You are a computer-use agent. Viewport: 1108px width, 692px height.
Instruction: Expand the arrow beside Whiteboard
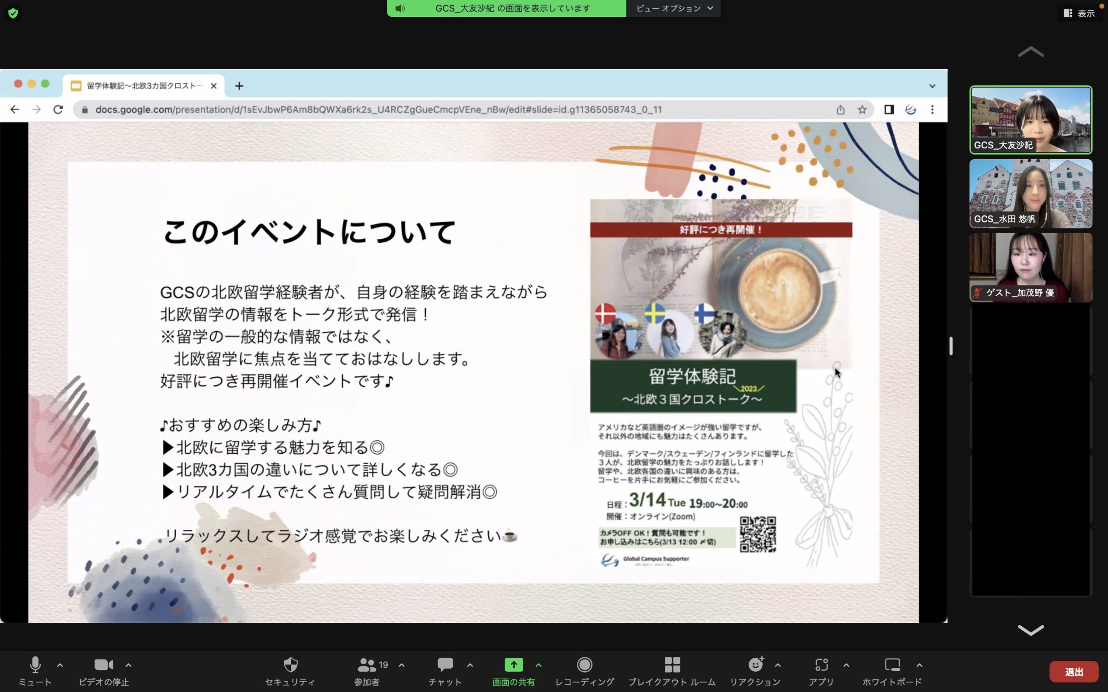tap(919, 665)
